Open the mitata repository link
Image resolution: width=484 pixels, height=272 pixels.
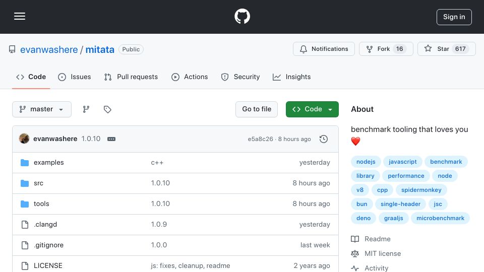(100, 49)
